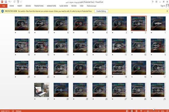Click the Undo arrow icon
Image resolution: width=169 pixels, height=112 pixels.
[10, 2]
